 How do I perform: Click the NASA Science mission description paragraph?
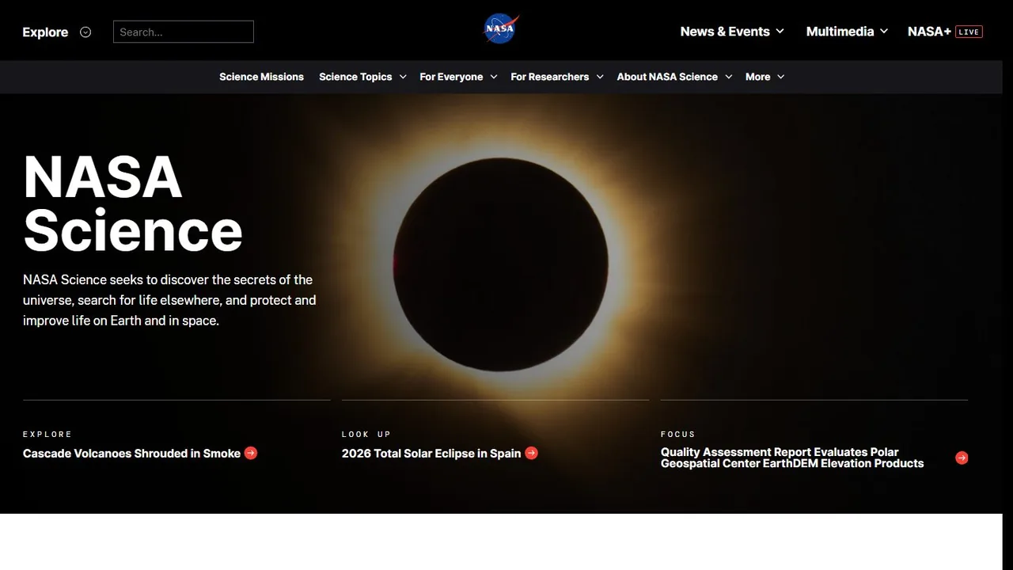click(169, 300)
